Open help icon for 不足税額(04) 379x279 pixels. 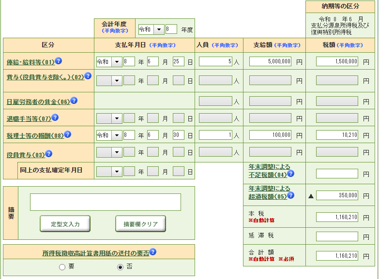[291, 173]
